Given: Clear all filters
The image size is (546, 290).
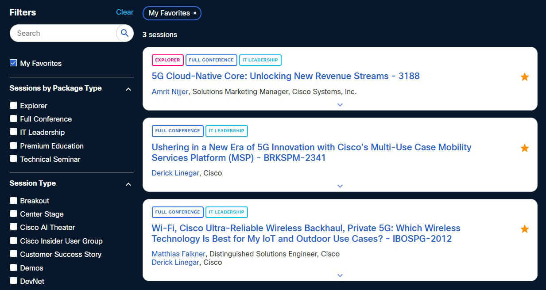Looking at the screenshot, I should pos(125,12).
